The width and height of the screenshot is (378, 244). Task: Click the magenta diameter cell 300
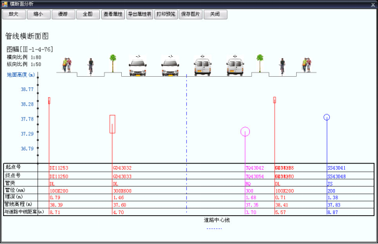[x=249, y=191]
